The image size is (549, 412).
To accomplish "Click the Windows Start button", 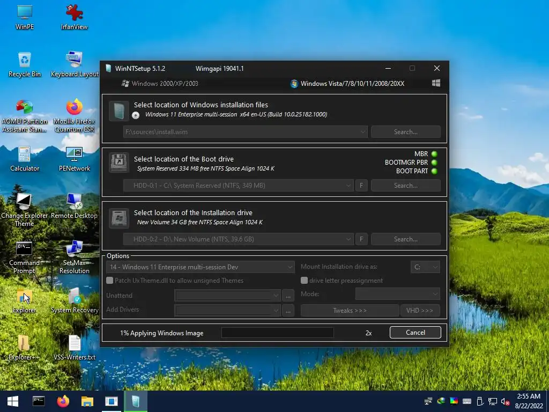I will pos(13,401).
